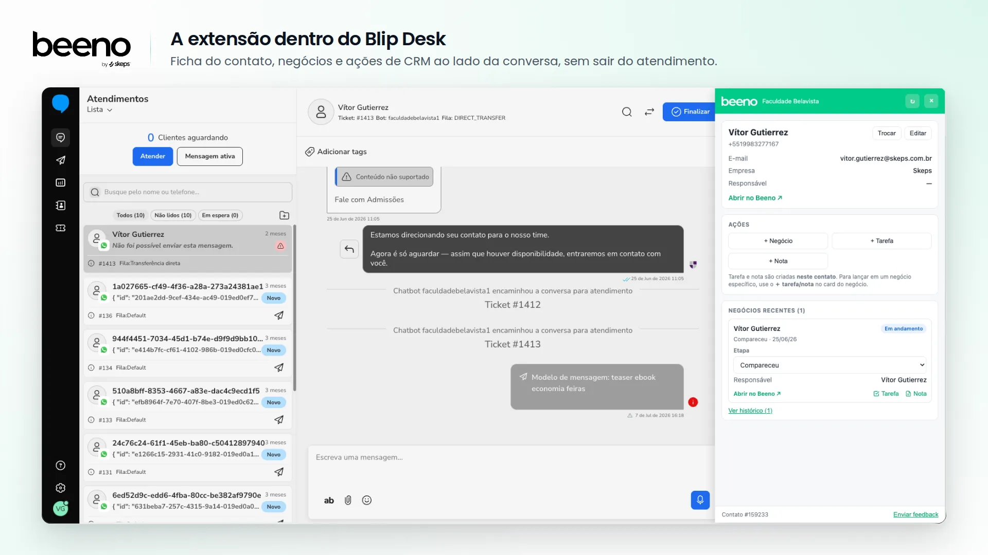Click the + Negócio action button
Screen dimensions: 988x555
click(x=778, y=240)
